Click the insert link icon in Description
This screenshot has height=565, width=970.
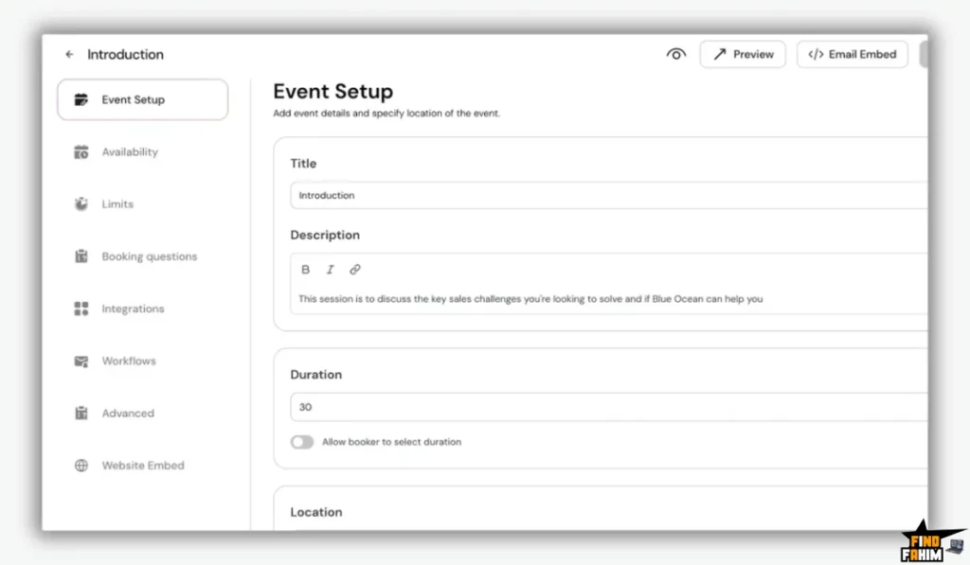tap(355, 270)
